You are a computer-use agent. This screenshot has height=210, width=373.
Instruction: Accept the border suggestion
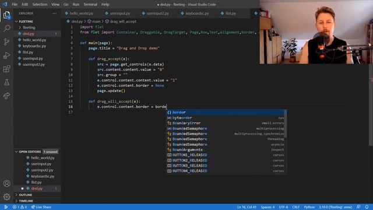point(225,113)
